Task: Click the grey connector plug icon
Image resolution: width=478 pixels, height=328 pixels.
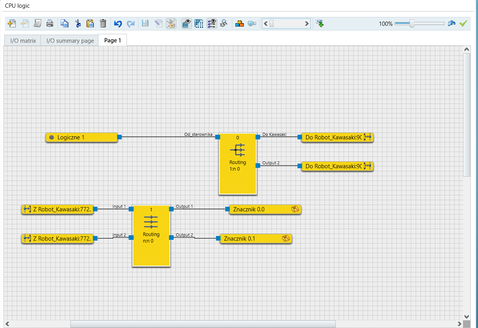Action: point(252,23)
